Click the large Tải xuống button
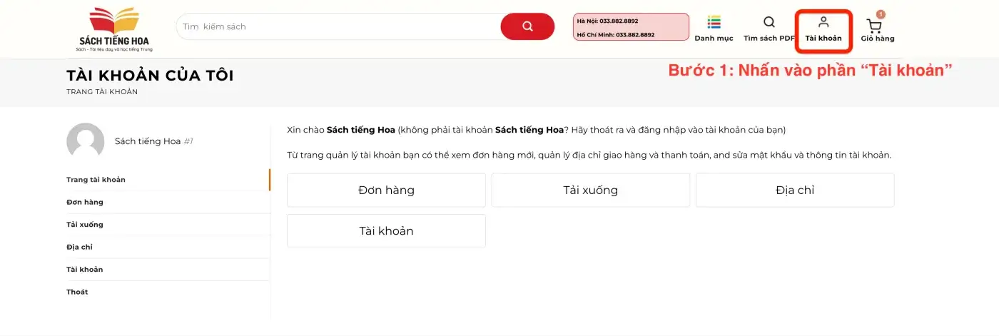The width and height of the screenshot is (999, 336). [590, 190]
